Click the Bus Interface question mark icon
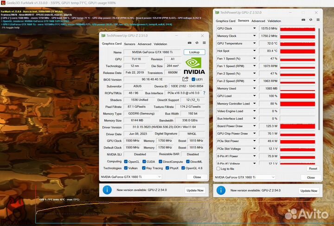The image size is (334, 226). point(204,93)
